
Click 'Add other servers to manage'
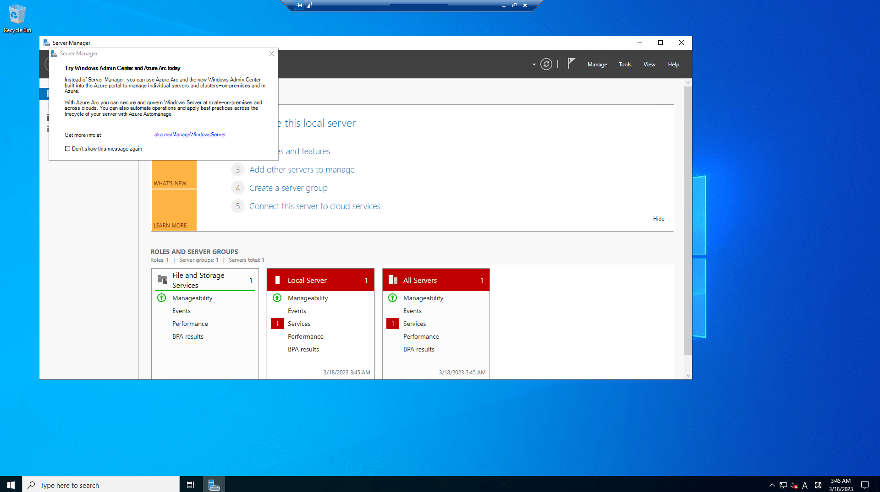pos(302,170)
